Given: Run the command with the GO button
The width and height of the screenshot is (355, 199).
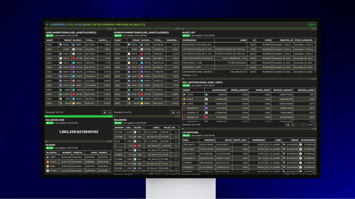Looking at the screenshot, I should (312, 25).
